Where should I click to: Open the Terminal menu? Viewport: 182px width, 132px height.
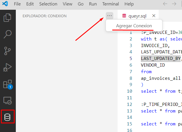[110, 4]
